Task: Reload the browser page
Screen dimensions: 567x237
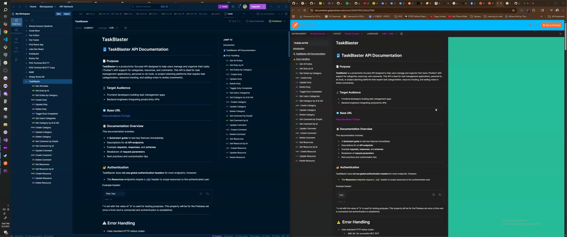Action: 304,10
